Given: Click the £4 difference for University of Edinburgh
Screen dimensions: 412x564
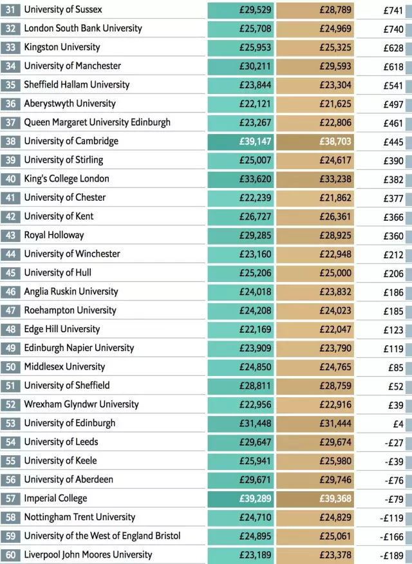Looking at the screenshot, I should coord(398,424).
